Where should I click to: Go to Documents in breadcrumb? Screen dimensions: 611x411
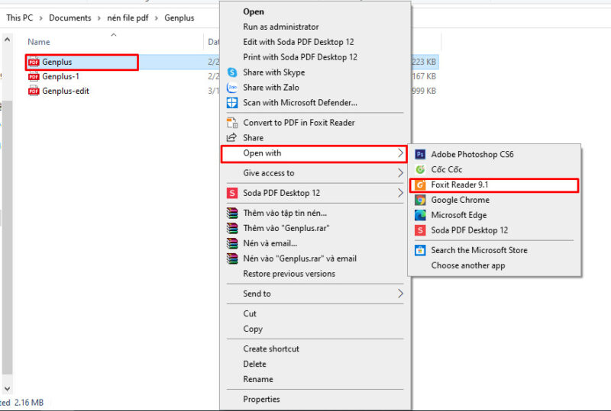click(70, 18)
